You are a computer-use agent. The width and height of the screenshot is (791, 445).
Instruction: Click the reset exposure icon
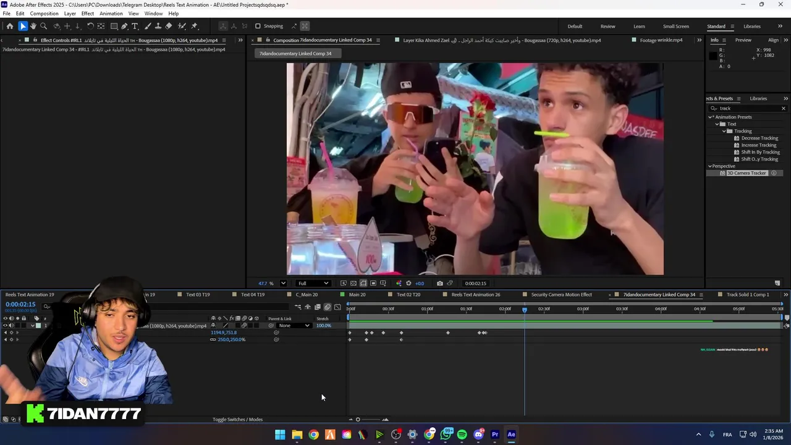tap(408, 283)
